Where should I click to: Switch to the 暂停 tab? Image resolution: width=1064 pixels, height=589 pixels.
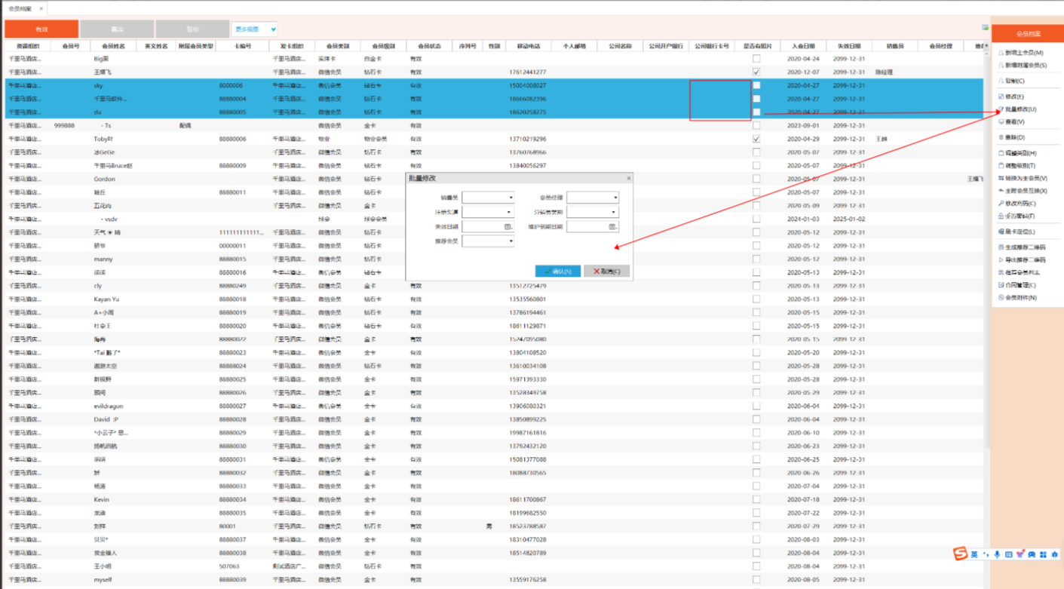click(x=192, y=29)
